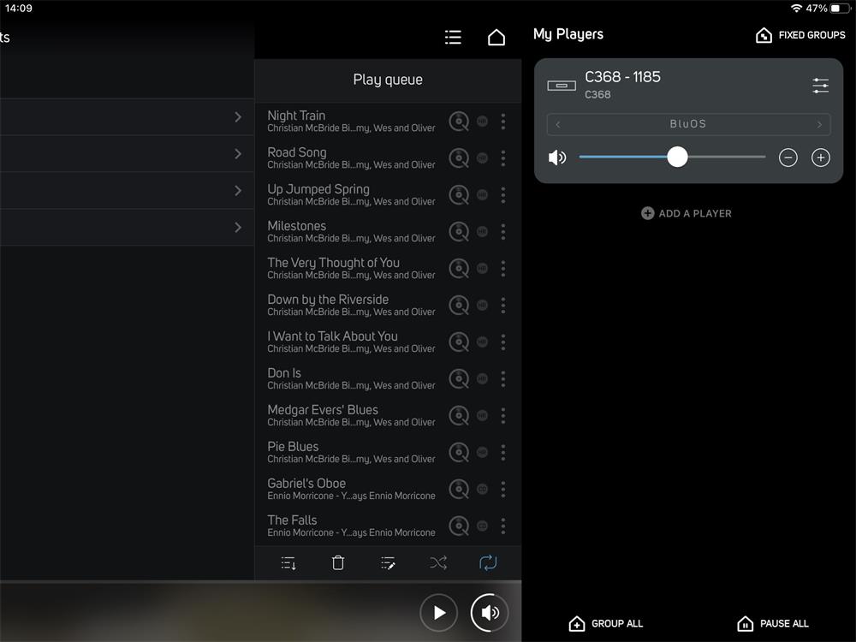Delete queue with trash icon

[x=338, y=562]
